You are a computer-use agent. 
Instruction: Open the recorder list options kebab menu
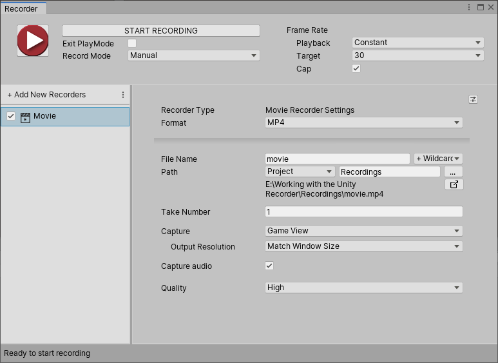(123, 95)
